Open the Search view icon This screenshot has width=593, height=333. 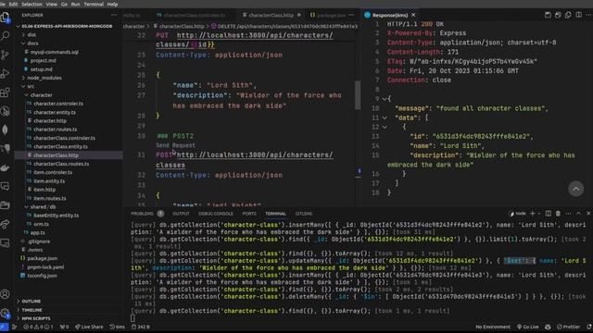5,36
